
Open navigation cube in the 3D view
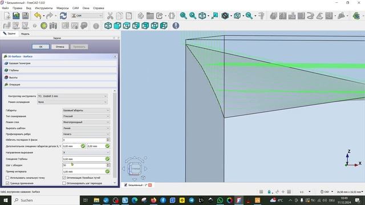[x=135, y=169]
